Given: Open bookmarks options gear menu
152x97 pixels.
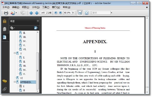Looking at the screenshot, I should [12, 28].
